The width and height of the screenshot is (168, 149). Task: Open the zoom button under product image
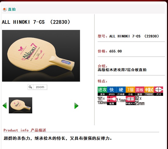[x=37, y=87]
